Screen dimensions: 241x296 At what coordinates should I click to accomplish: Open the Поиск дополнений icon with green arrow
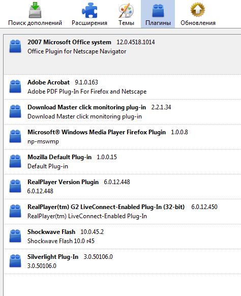point(35,10)
